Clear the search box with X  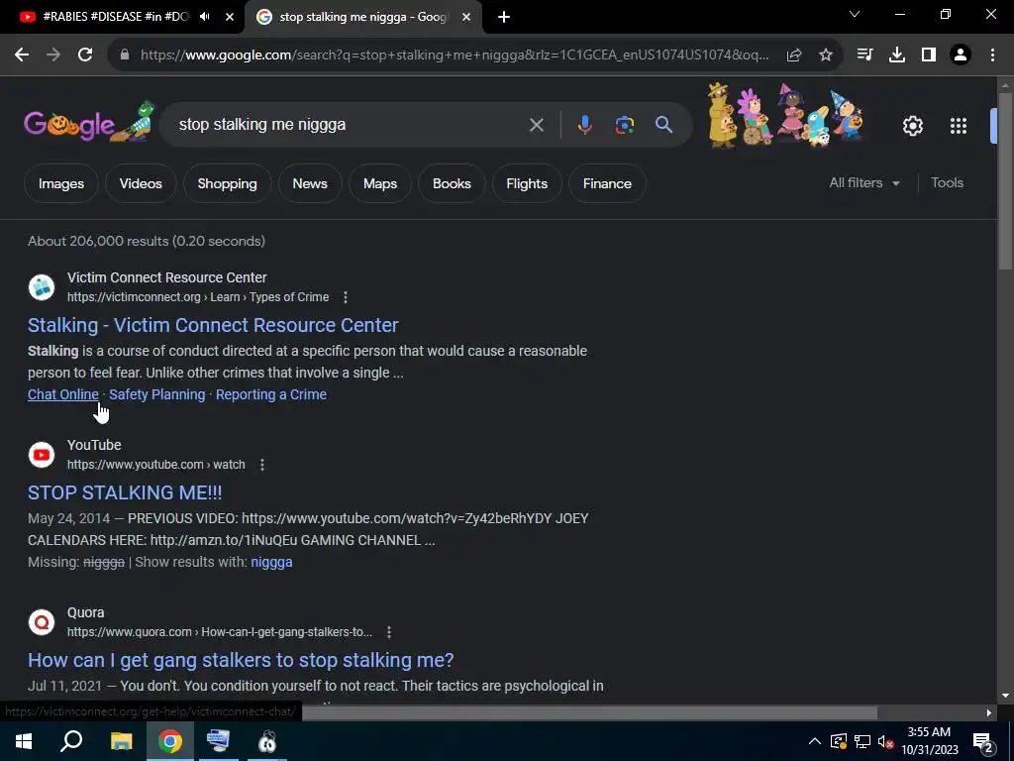(x=536, y=125)
